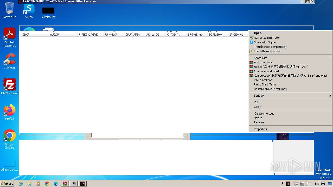
Task: Open the volume speaker tray icon
Action: 296,184
